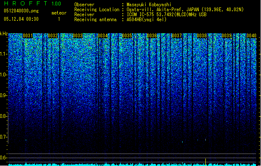Click the time marker 0039

pos(227,36)
